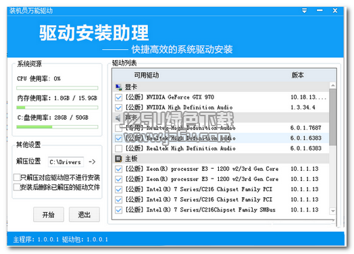
Task: Click the arrow next to C:\Drivers path
Action: [x=92, y=161]
